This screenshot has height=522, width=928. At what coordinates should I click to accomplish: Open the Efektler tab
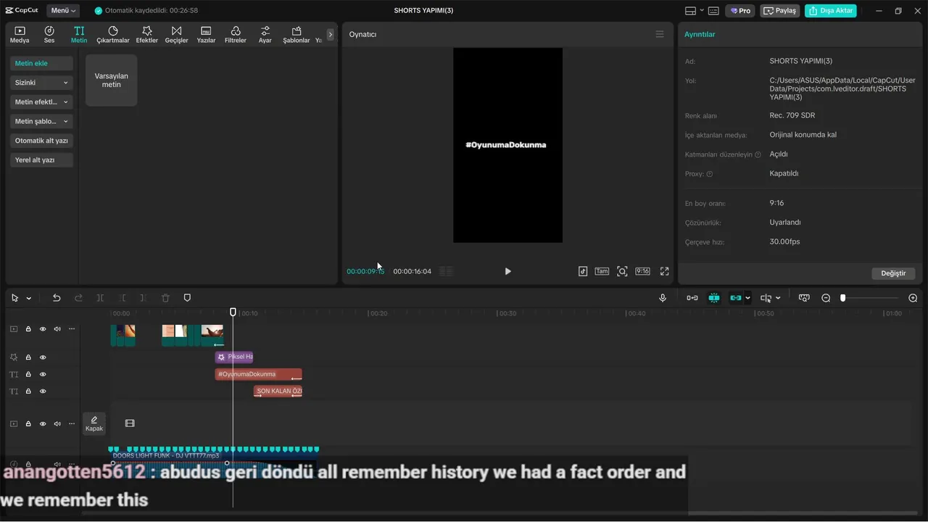point(147,35)
